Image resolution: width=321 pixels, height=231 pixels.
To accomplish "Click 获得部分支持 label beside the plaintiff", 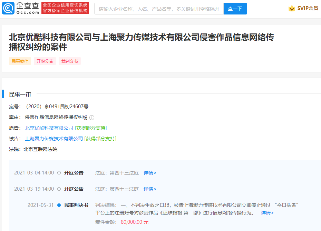I will [x=91, y=128].
